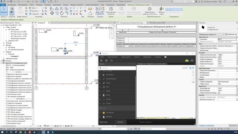Expand the Geometry category in Dynamo library
This screenshot has height=134, width=238.
[100, 75]
